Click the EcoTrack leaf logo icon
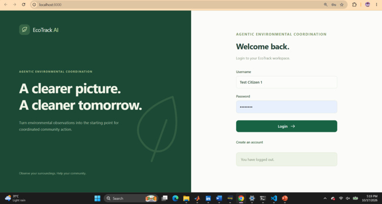 pos(24,30)
